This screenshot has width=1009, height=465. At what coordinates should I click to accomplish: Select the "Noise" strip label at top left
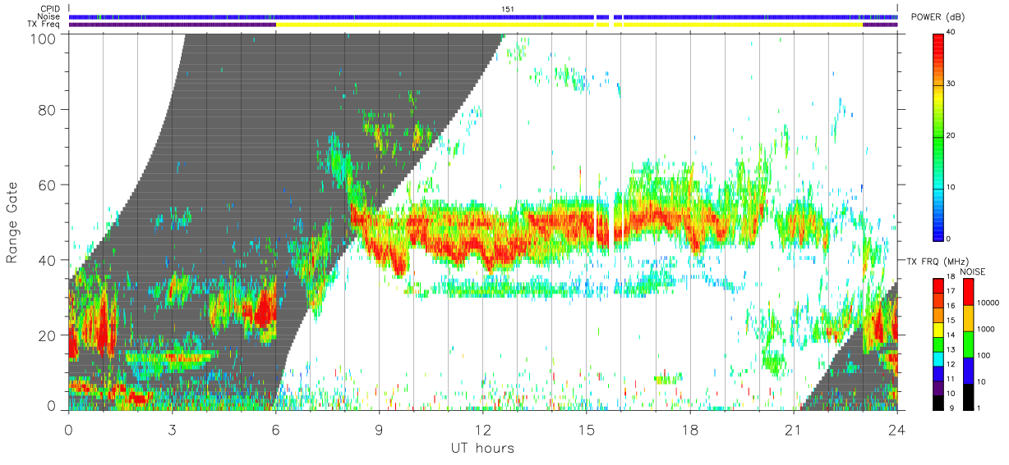(48, 16)
